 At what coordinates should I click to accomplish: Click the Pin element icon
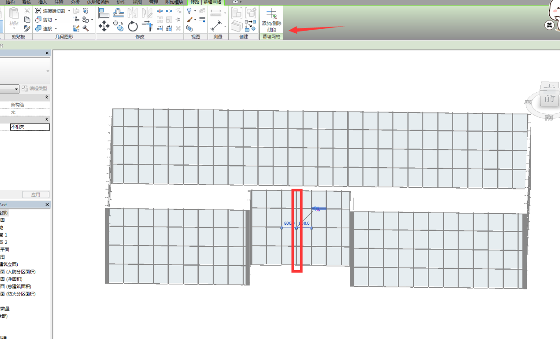[x=178, y=19]
